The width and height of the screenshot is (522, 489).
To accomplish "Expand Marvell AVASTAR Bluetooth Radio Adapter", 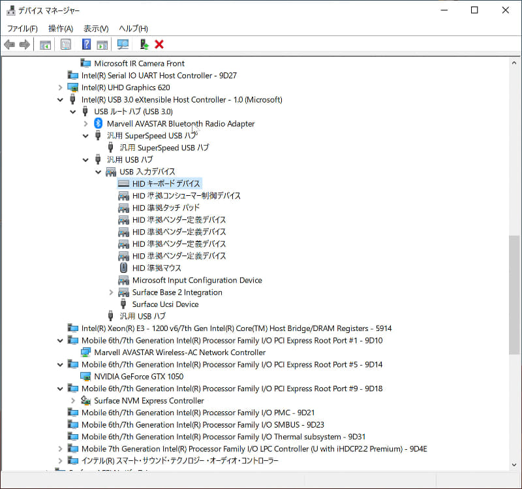I will pos(85,123).
